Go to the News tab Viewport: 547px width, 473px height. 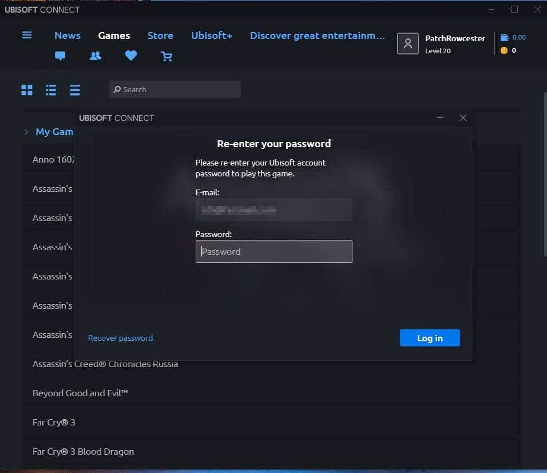[68, 36]
